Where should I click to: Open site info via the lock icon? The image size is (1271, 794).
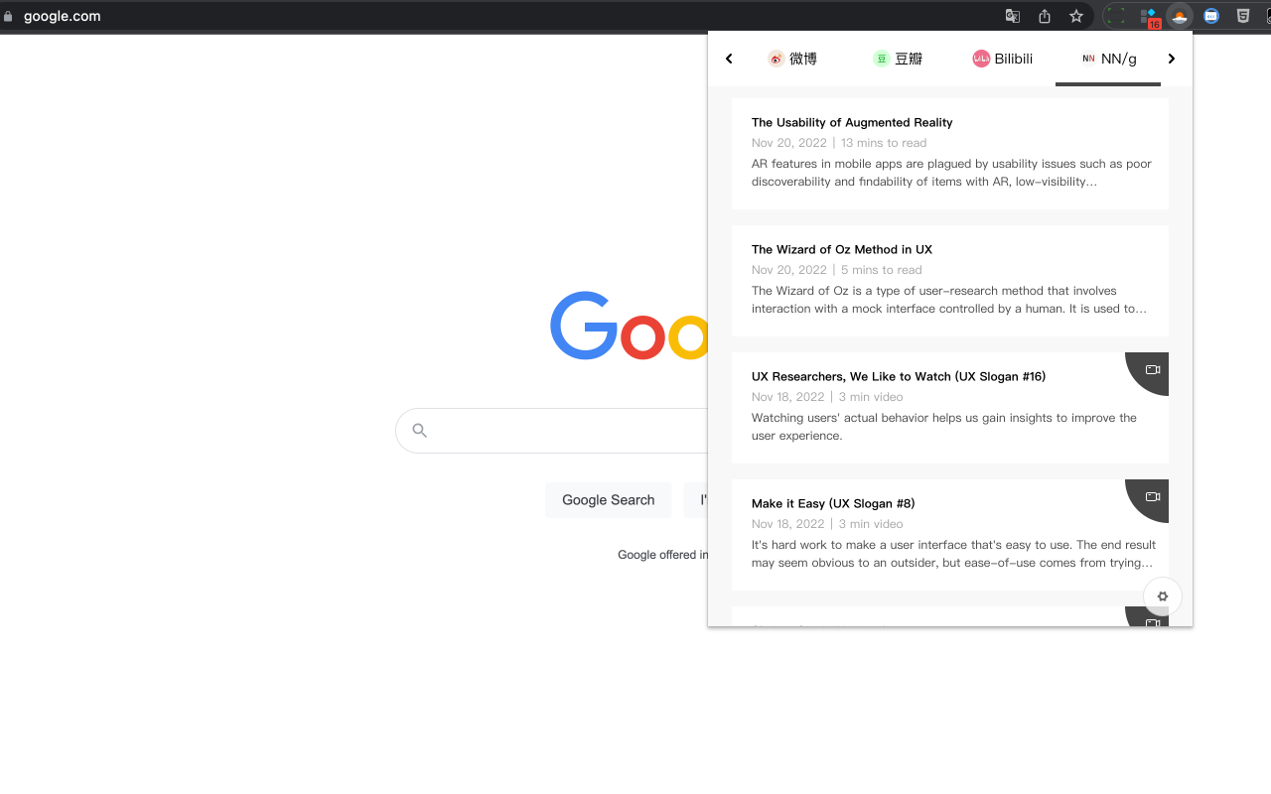coord(10,16)
